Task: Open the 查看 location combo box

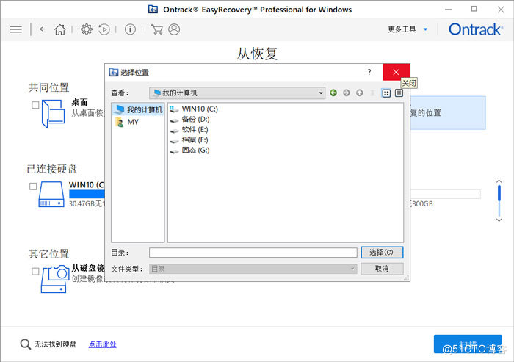Action: [x=237, y=93]
